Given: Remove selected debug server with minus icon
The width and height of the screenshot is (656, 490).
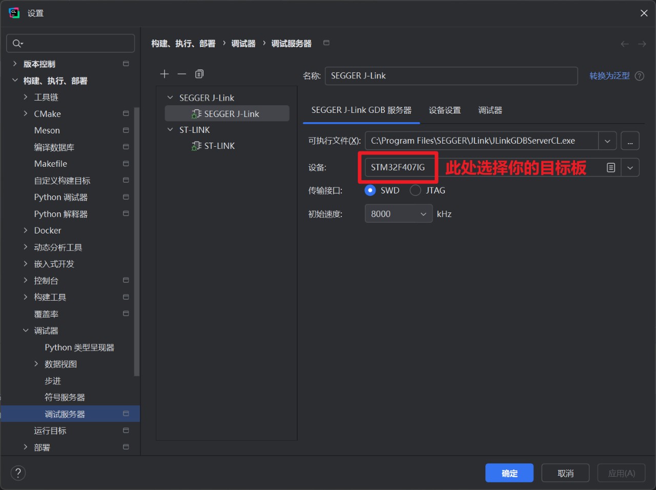Looking at the screenshot, I should click(182, 74).
